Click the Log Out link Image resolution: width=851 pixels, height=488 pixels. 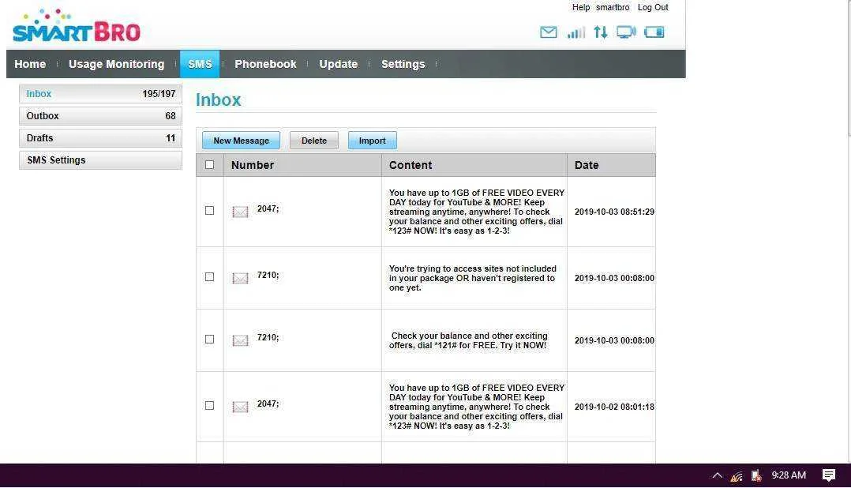point(653,8)
